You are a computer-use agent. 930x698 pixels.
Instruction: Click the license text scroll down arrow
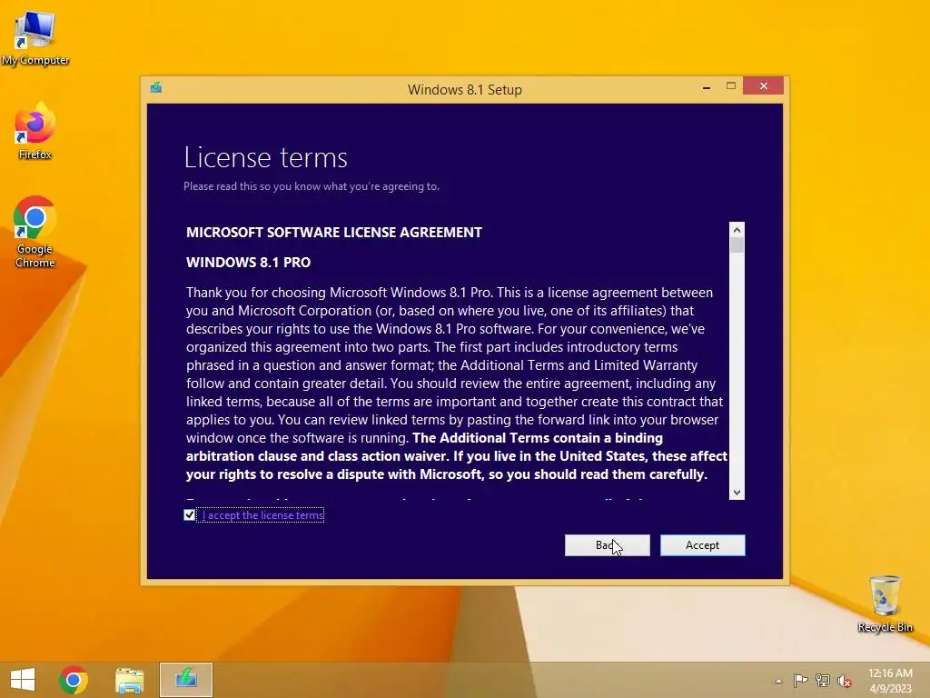[737, 492]
